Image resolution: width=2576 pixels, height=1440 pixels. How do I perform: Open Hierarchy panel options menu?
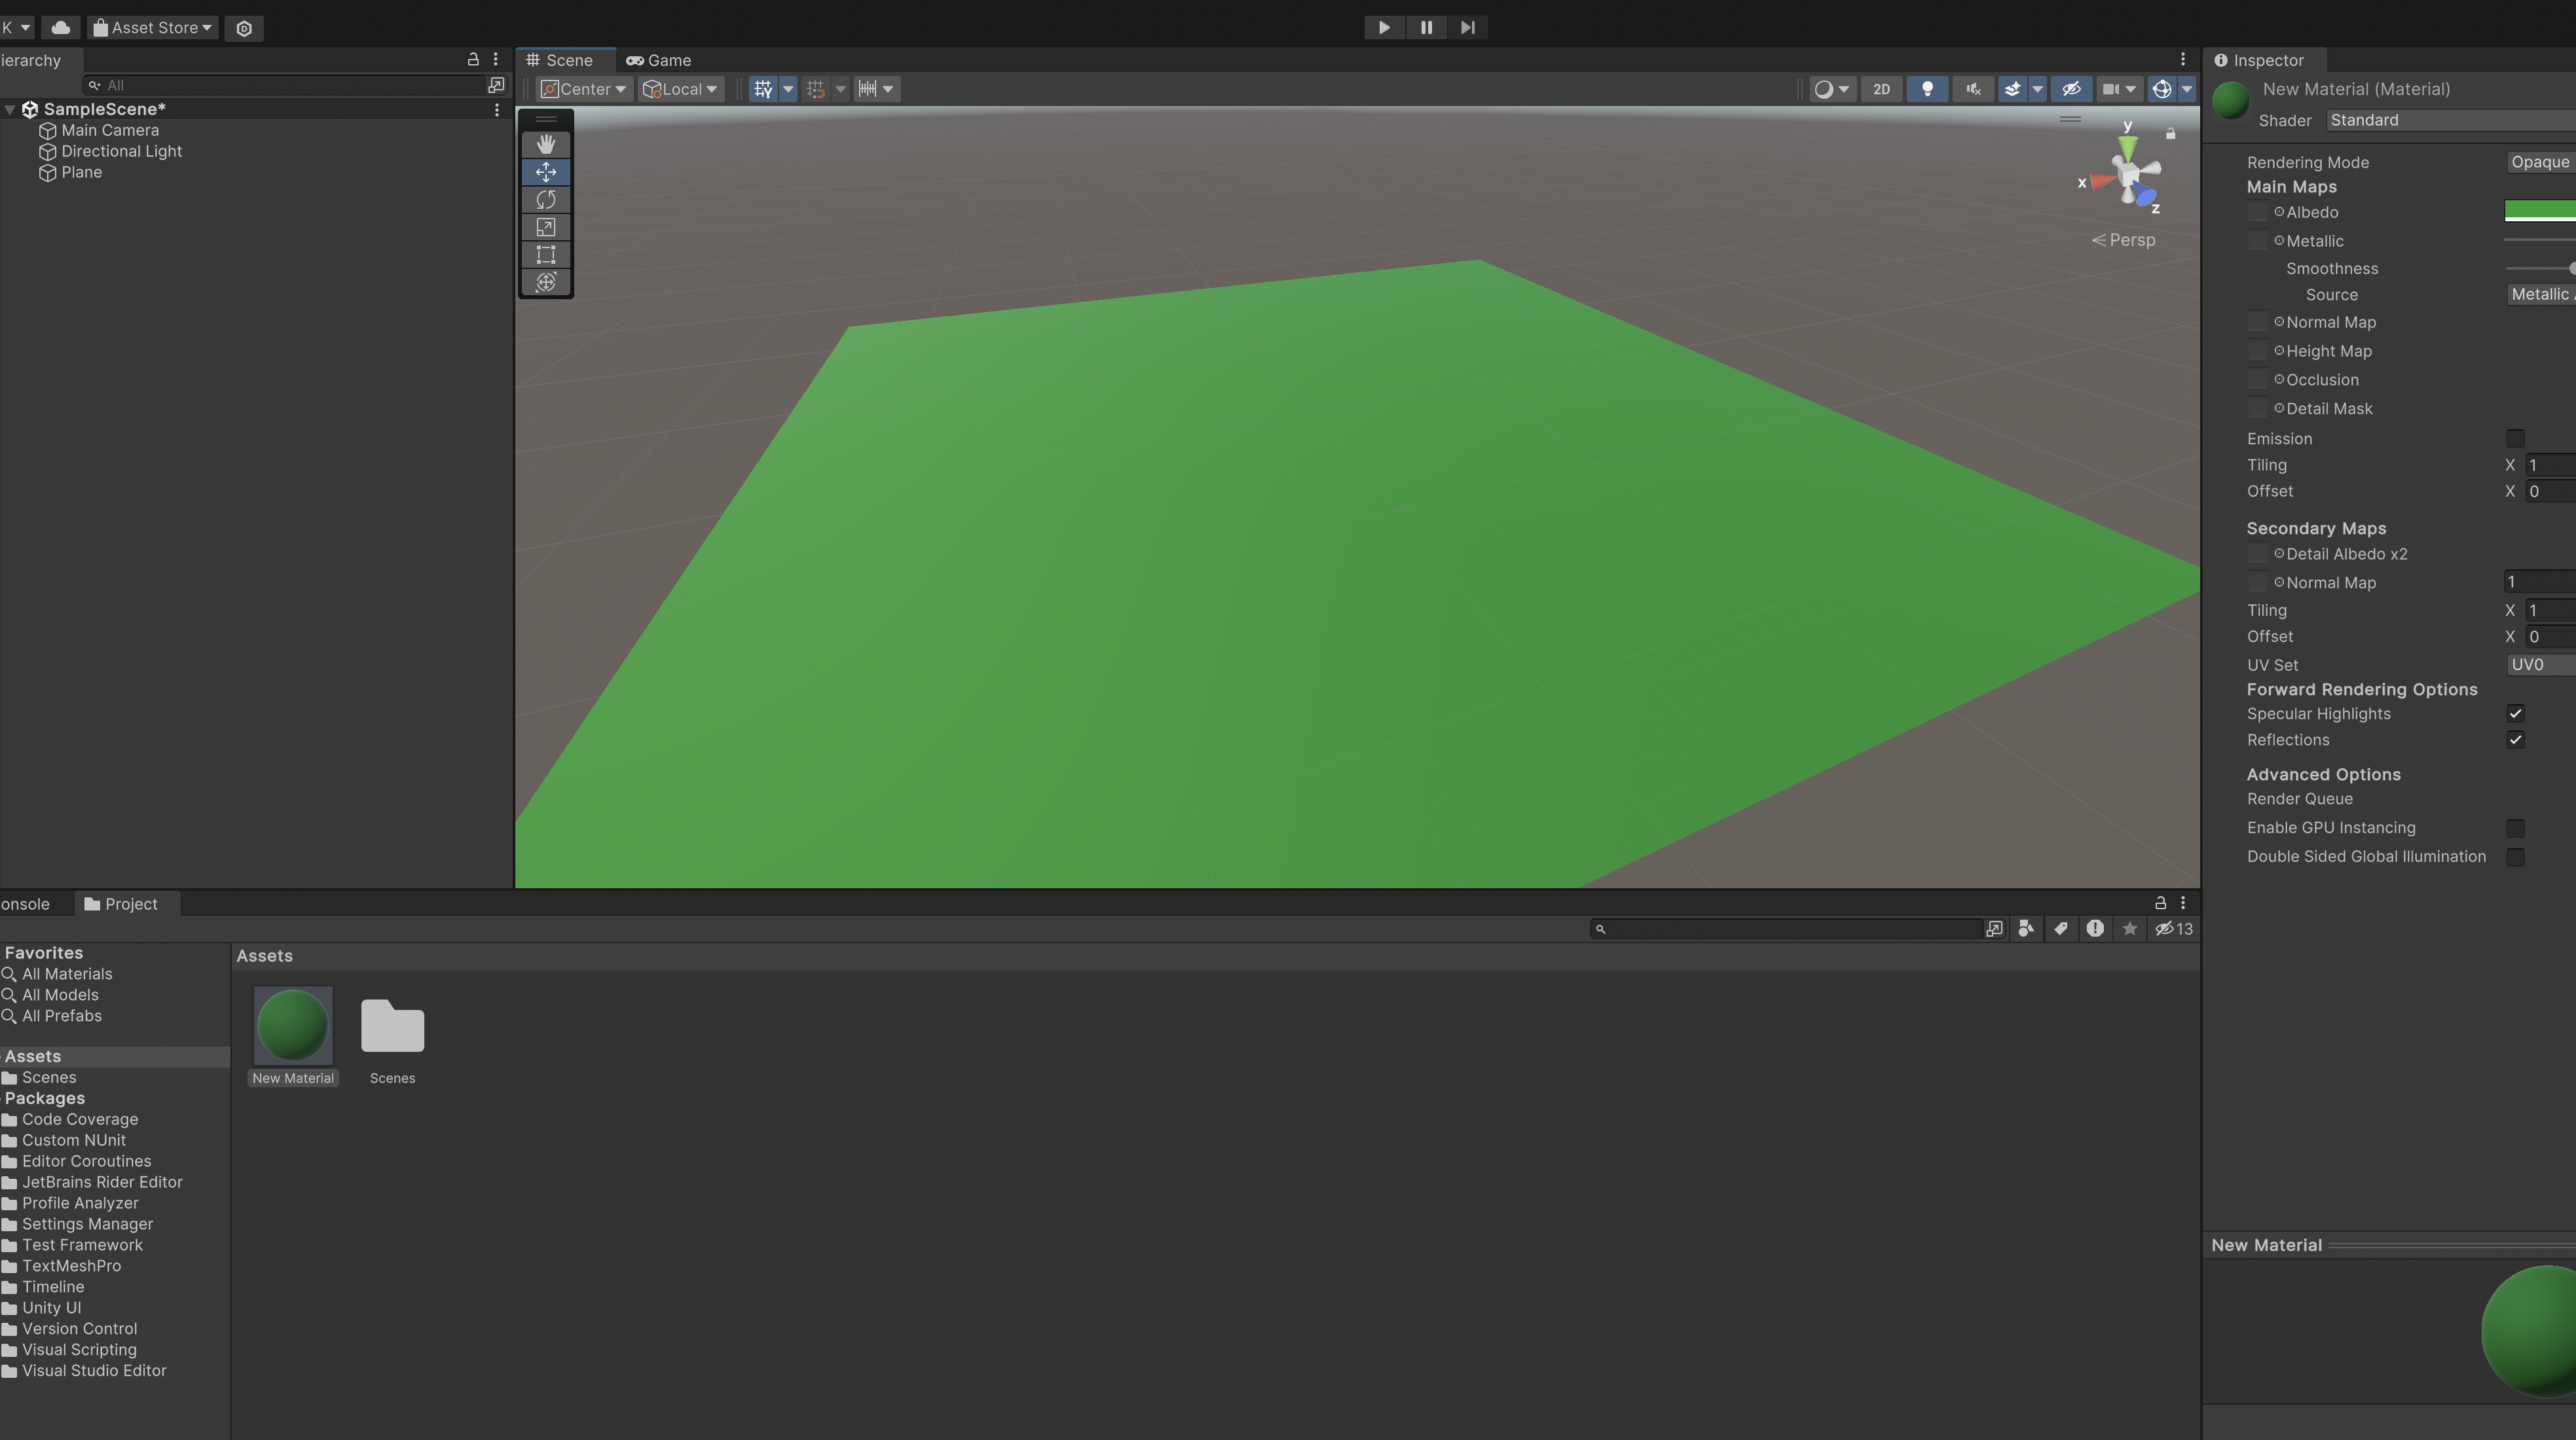[496, 59]
